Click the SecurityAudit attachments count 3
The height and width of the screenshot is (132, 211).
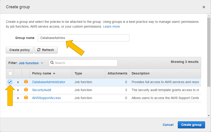[x=126, y=90]
